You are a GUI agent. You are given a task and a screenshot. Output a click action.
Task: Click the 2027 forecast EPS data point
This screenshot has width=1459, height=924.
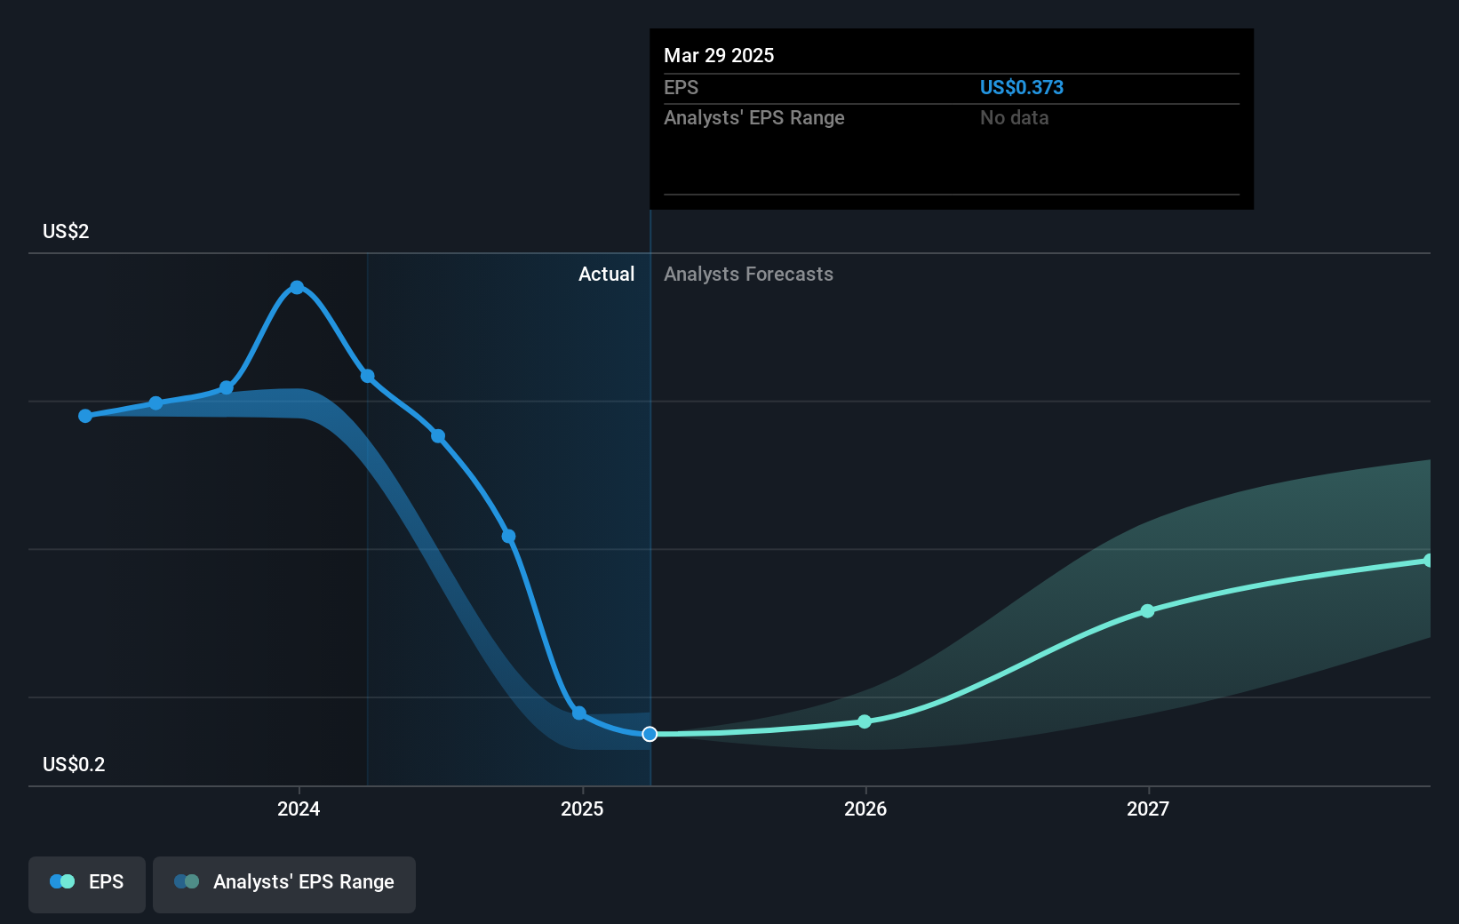coord(1147,610)
